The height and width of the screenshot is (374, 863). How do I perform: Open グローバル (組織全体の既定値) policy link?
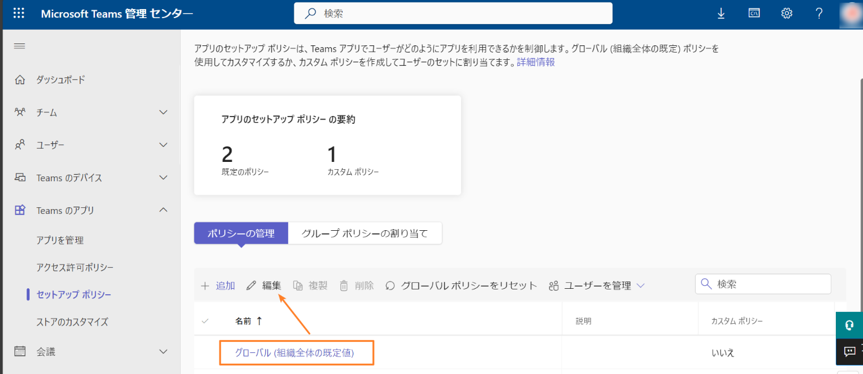[294, 353]
